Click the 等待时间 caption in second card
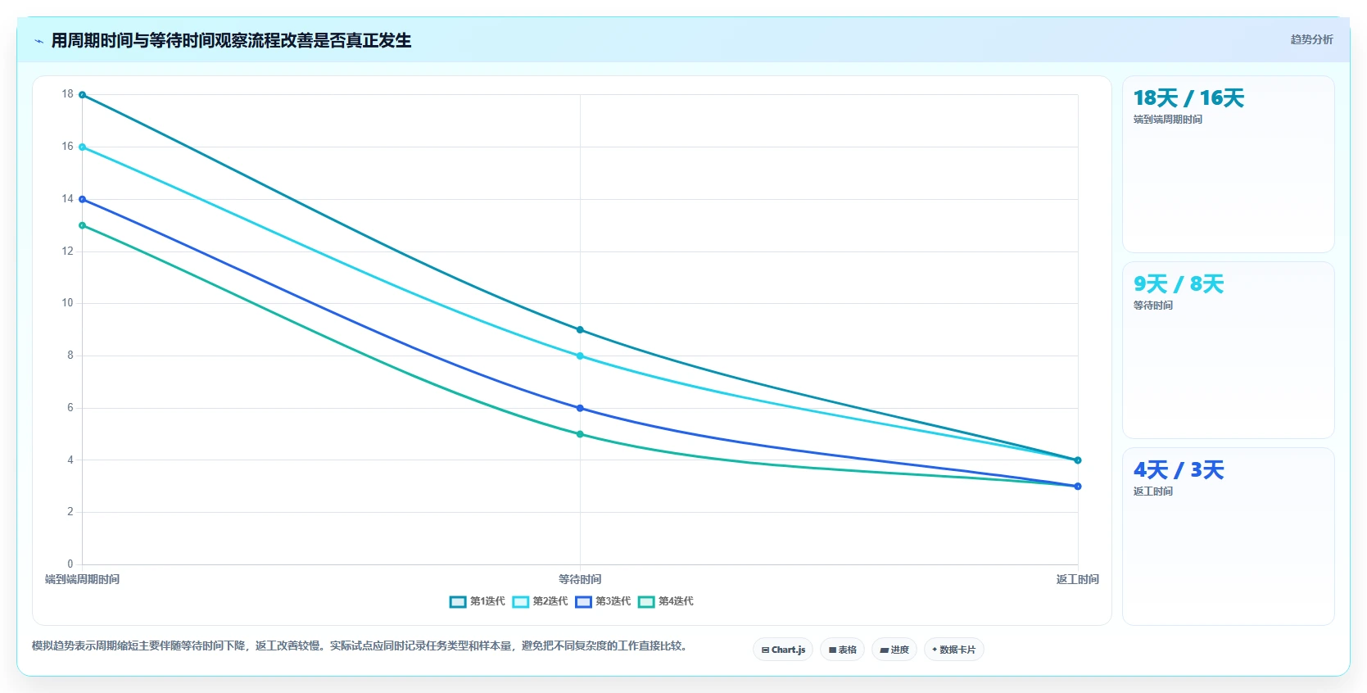This screenshot has height=693, width=1367. coord(1153,306)
